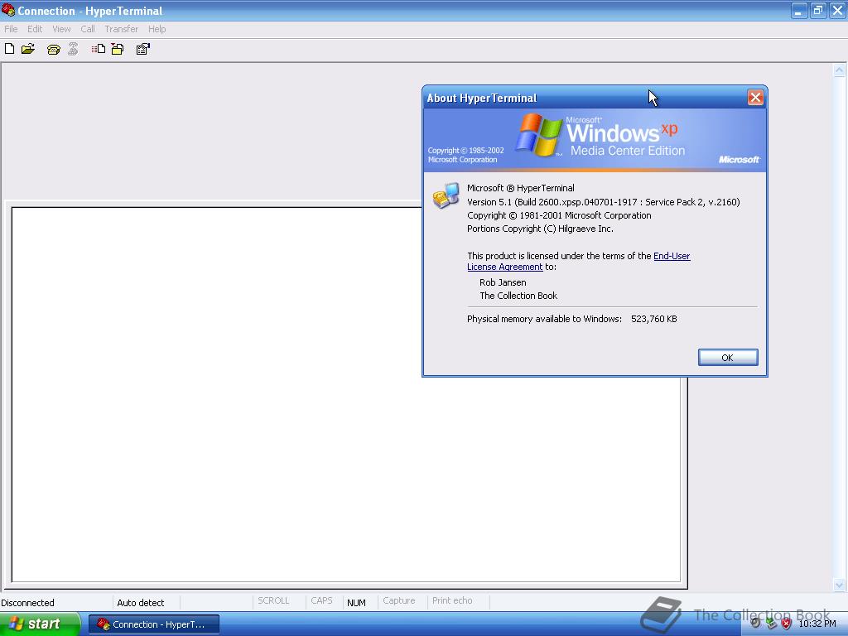Click the vertical scrollbar down arrow
This screenshot has height=636, width=848.
839,585
